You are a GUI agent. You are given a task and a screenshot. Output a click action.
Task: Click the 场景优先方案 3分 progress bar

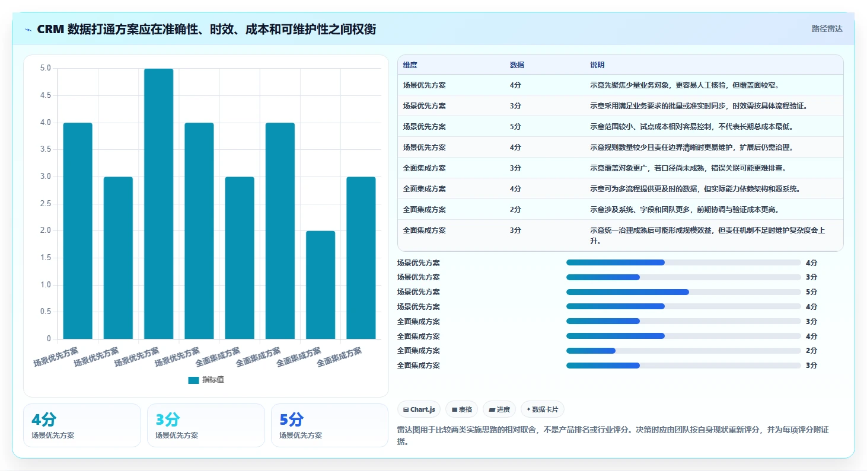pos(683,277)
